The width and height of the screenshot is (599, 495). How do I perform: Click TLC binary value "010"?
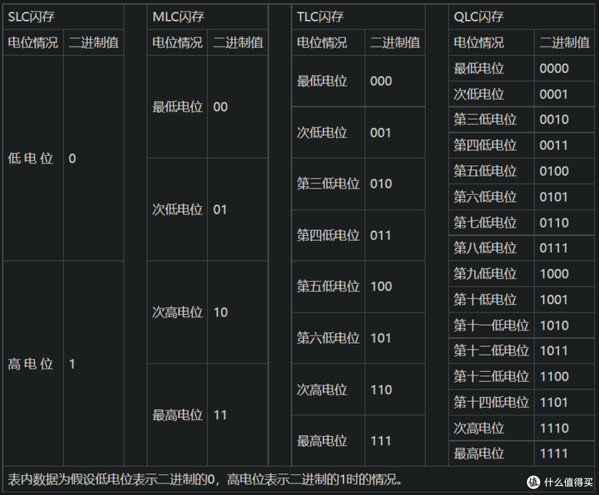tap(381, 184)
